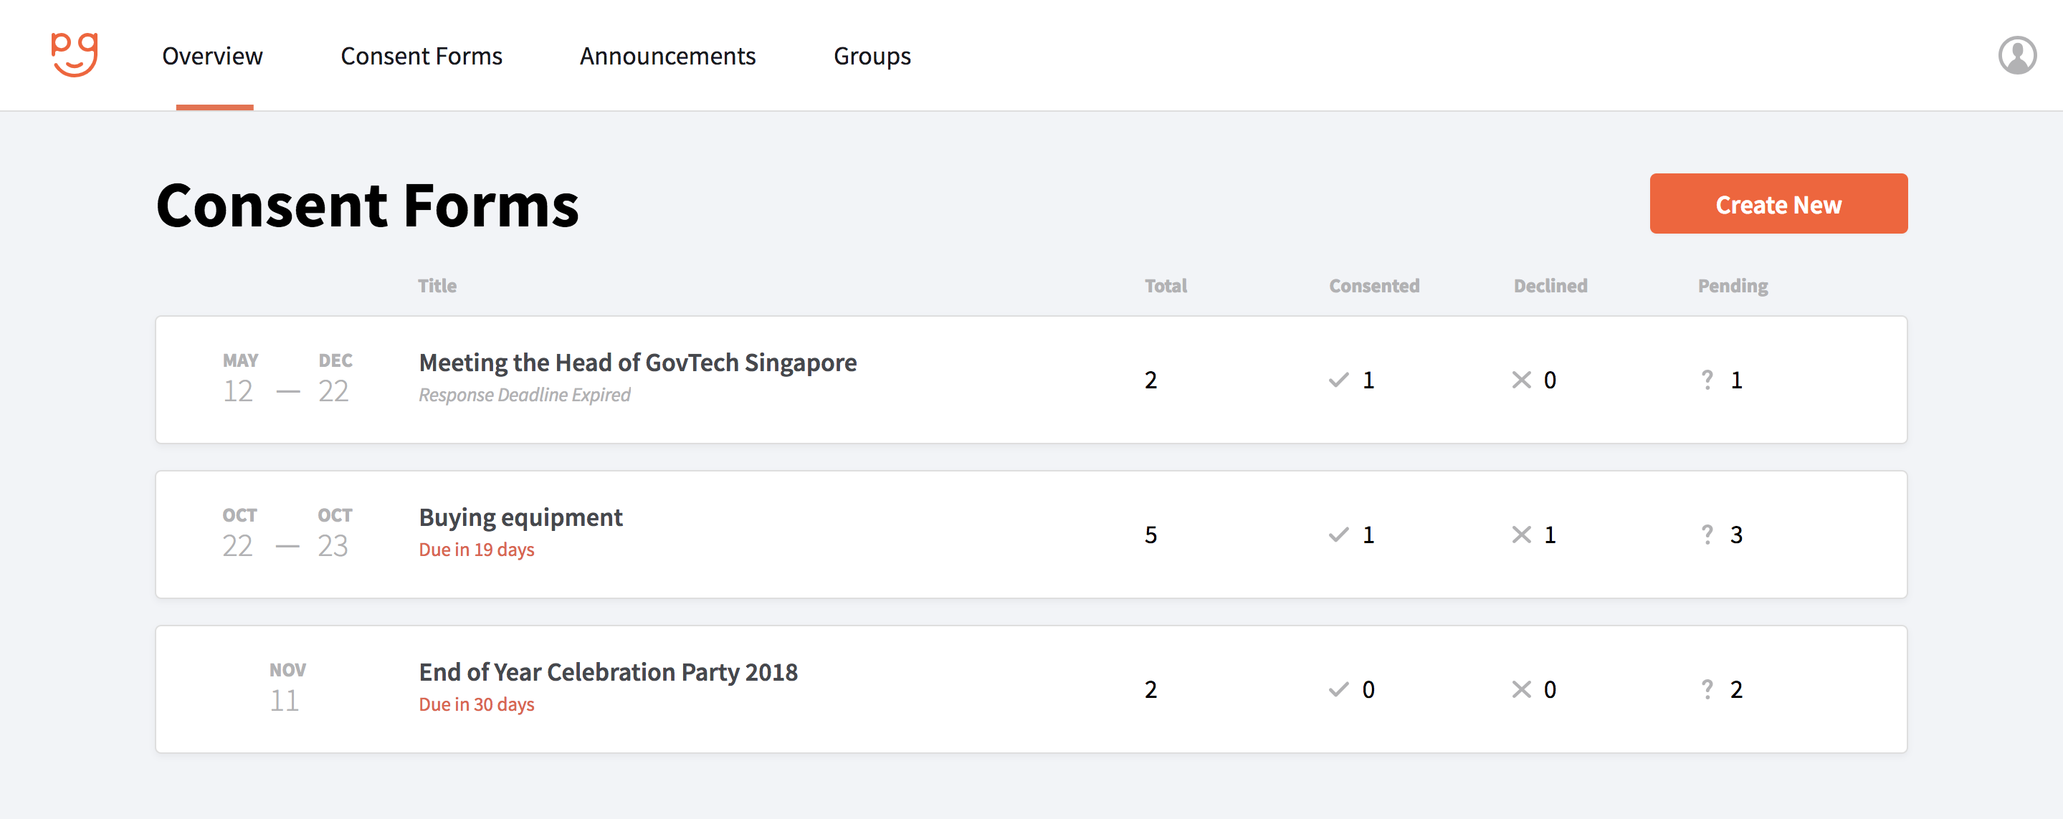Viewport: 2063px width, 819px height.
Task: Click the OCT 22 start date
Action: pyautogui.click(x=239, y=533)
